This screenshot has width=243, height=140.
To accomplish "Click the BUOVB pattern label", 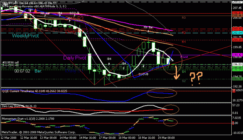I will 143,74.
